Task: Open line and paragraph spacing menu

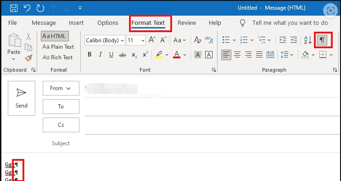Action: click(287, 55)
